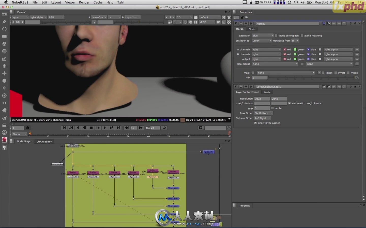Toggle red checkbox for A channels

[285, 50]
